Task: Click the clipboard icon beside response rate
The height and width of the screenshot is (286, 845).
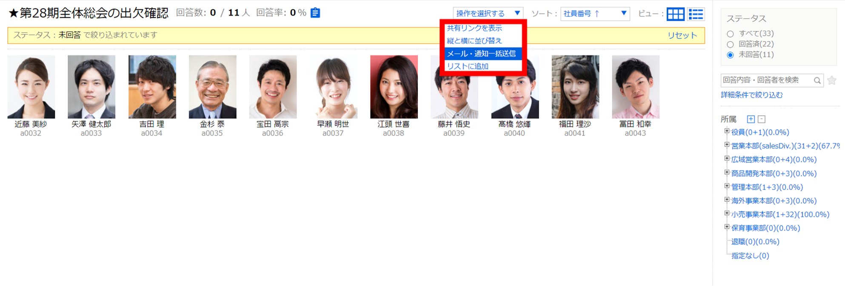Action: tap(315, 13)
